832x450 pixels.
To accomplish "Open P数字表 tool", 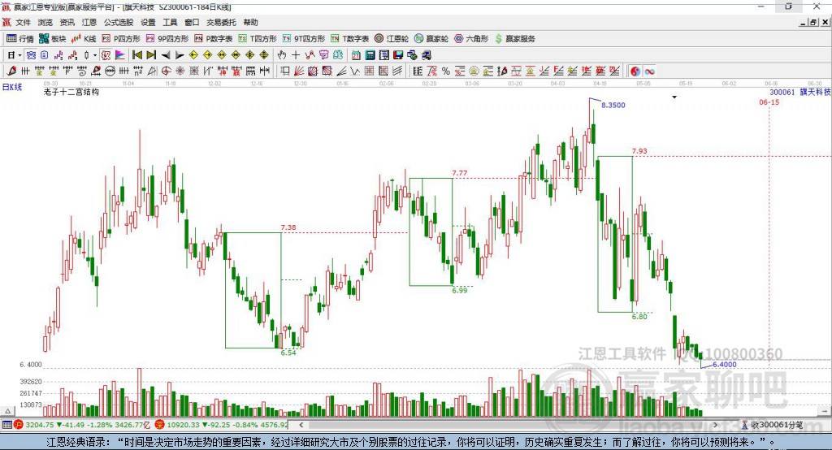I will [x=214, y=39].
